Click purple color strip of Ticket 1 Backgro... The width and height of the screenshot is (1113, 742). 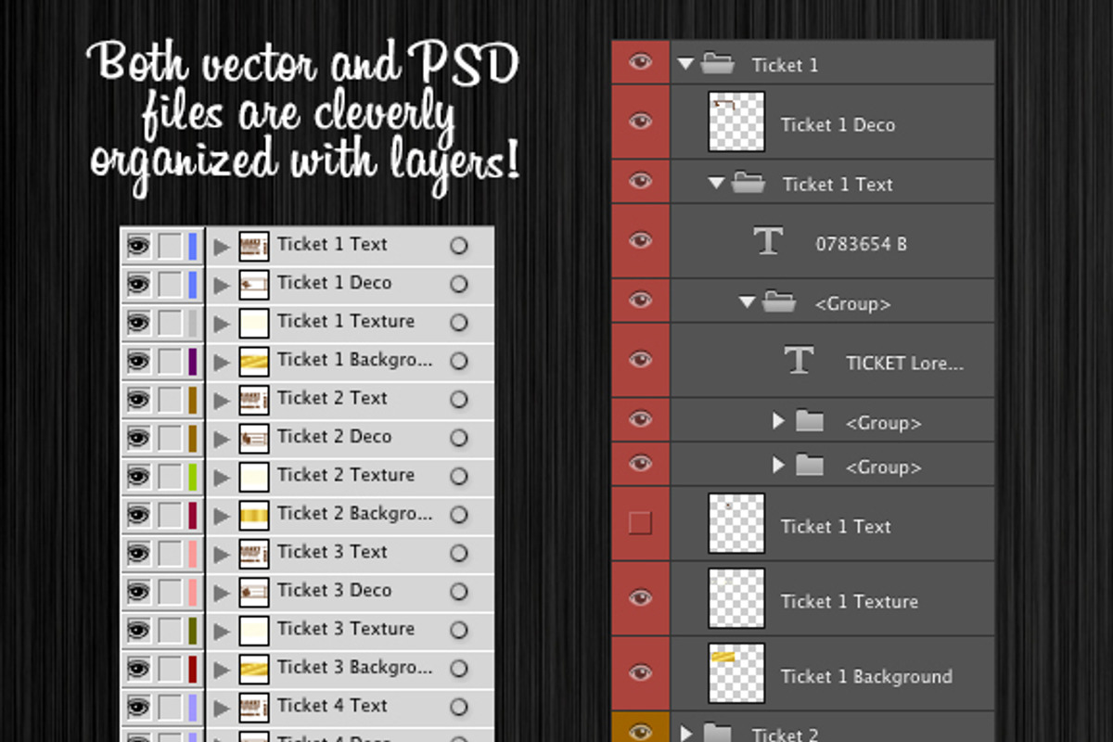tap(193, 362)
